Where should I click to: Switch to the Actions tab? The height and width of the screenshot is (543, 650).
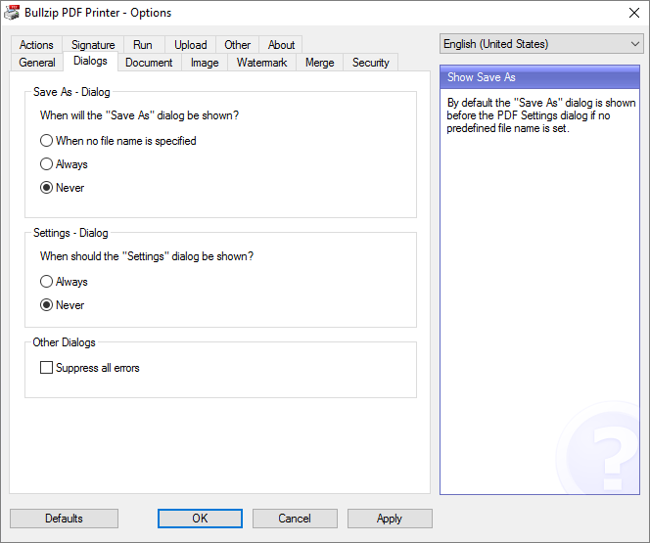[x=36, y=45]
